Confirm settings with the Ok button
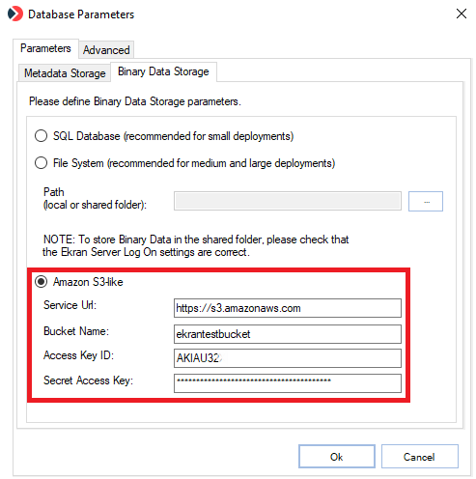Screen dimensions: 476x479 [x=337, y=457]
